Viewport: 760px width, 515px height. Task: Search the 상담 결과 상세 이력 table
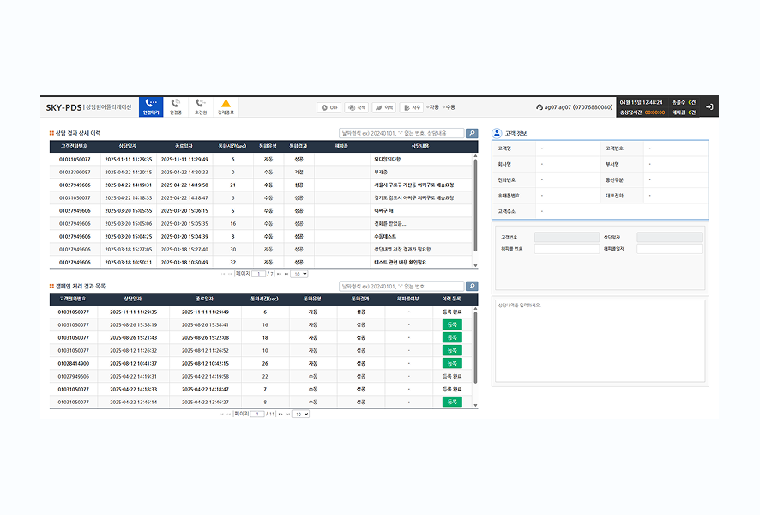pos(472,133)
